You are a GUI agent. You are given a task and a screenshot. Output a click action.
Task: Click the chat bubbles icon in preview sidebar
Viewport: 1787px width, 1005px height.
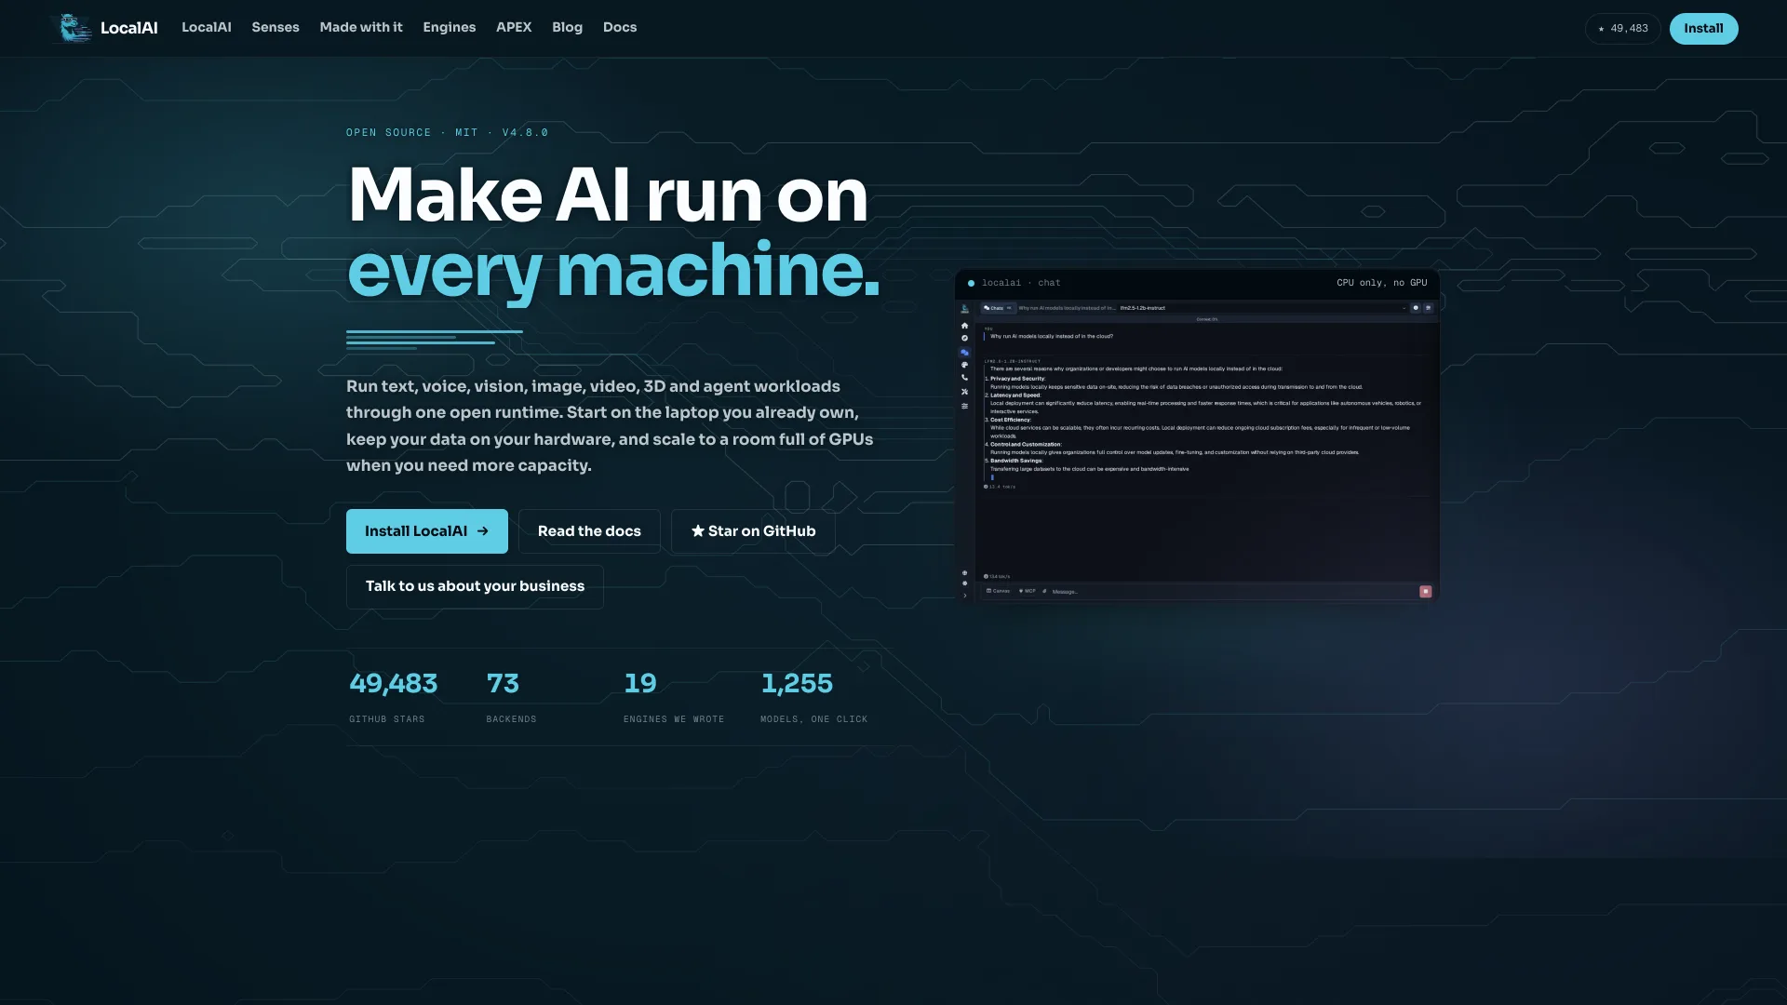coord(964,352)
